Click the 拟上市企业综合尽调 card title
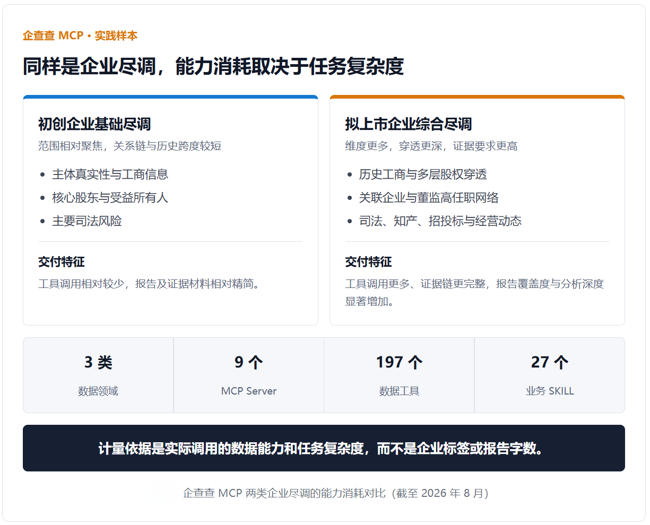Screen dimensions: 650x525 click(x=409, y=124)
